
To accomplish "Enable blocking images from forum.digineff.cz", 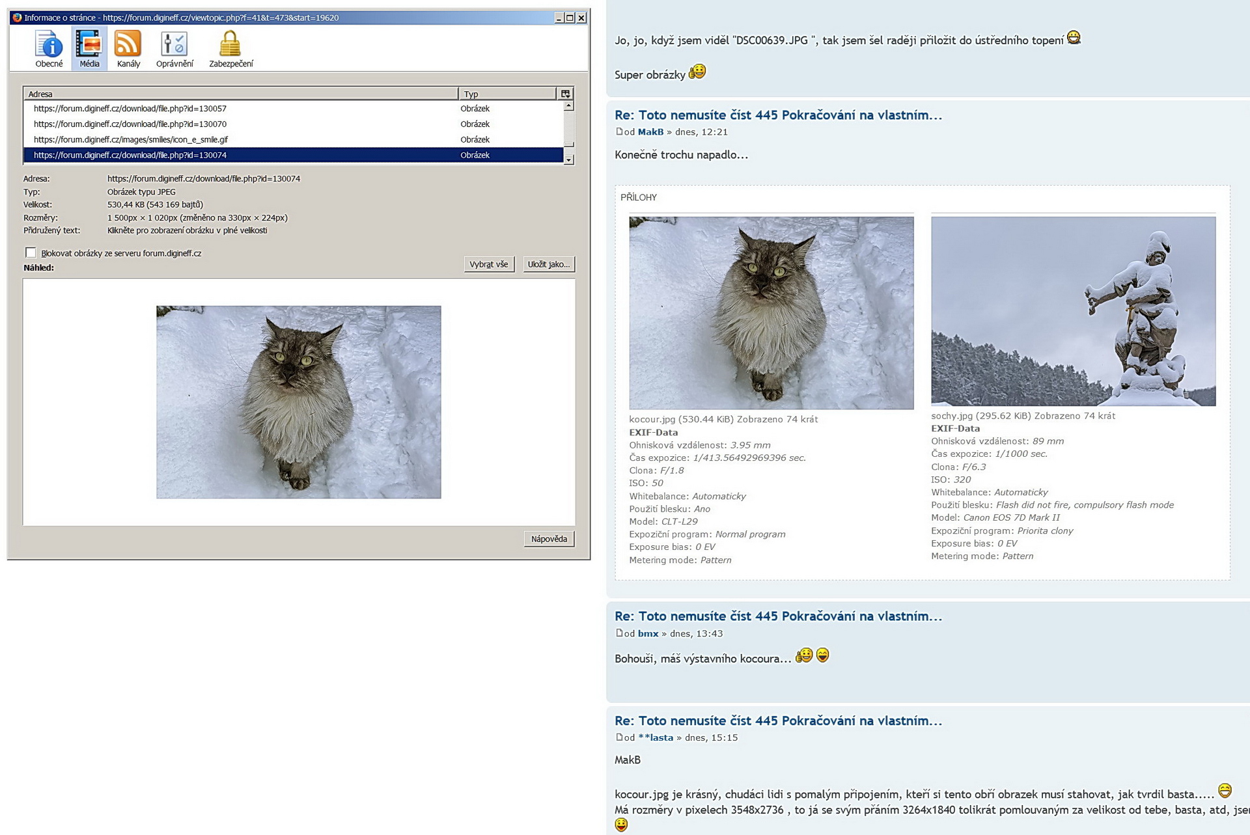I will [31, 253].
